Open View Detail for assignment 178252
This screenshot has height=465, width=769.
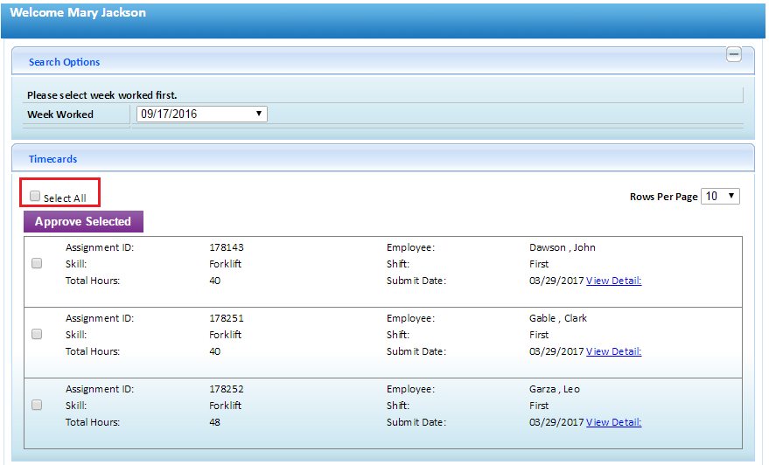(x=613, y=422)
